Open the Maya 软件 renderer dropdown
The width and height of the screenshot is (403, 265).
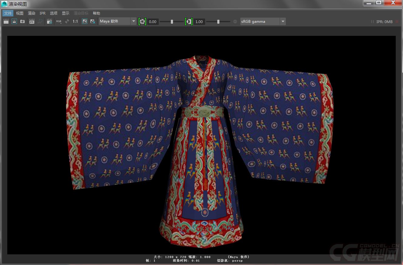coord(118,21)
